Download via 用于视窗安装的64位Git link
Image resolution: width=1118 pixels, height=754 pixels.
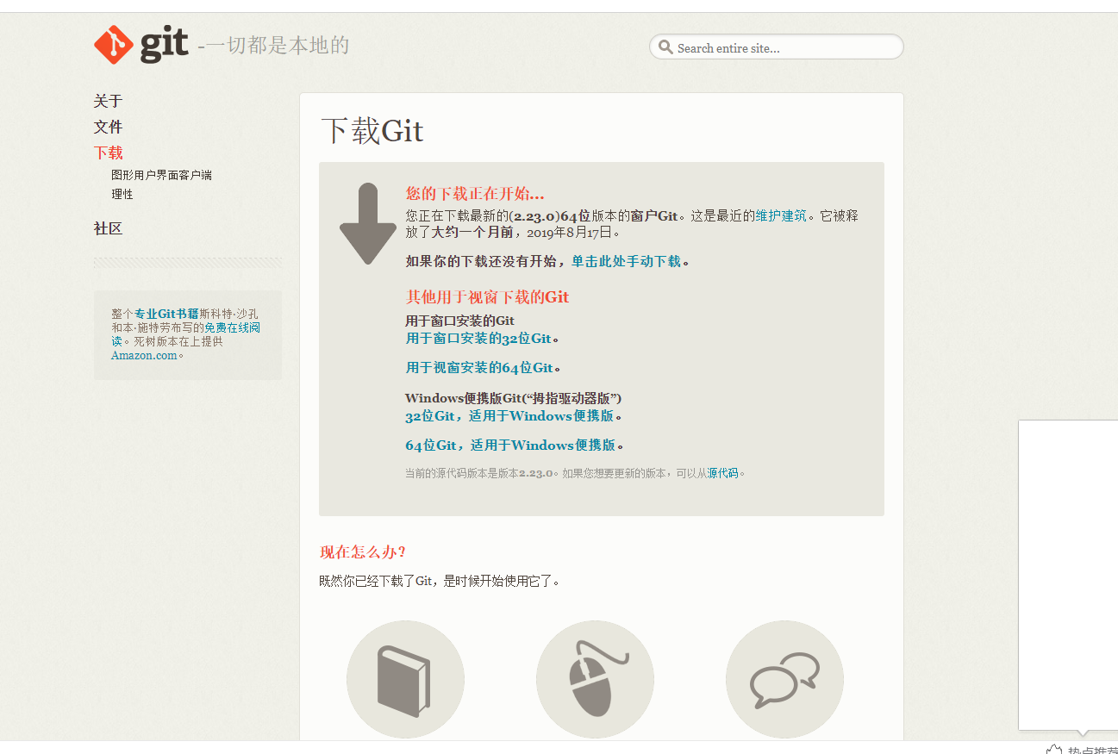pyautogui.click(x=479, y=368)
